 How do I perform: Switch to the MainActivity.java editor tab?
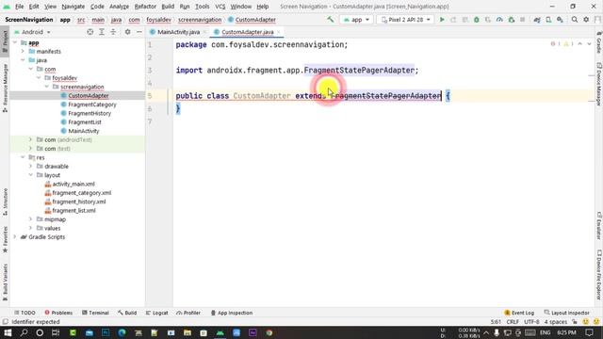[x=178, y=32]
